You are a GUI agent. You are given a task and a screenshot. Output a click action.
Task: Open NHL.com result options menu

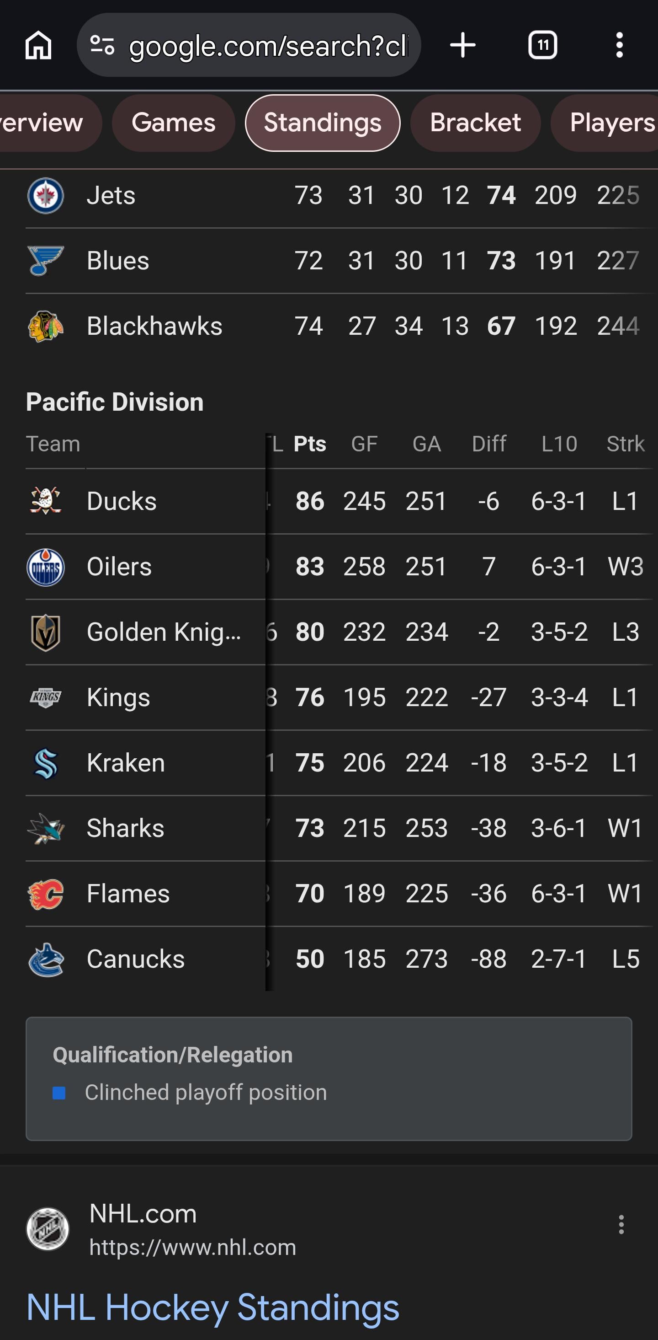621,1225
